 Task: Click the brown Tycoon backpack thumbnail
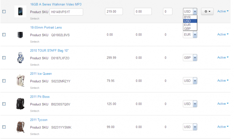(x=20, y=127)
